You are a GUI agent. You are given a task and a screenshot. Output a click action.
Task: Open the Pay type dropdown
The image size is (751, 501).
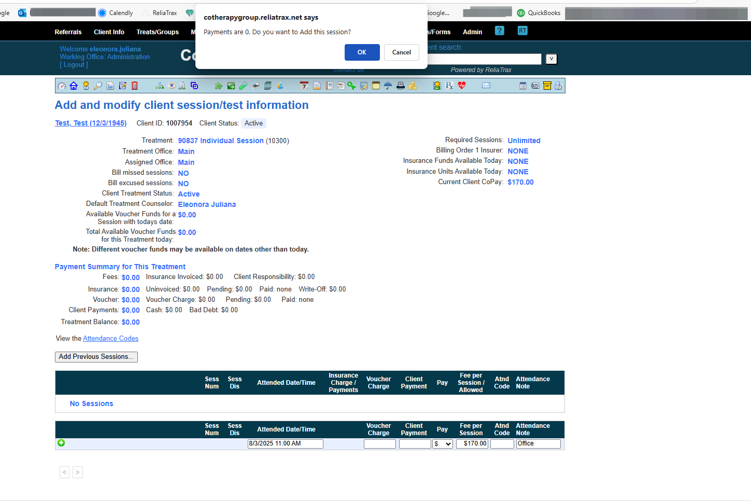443,444
